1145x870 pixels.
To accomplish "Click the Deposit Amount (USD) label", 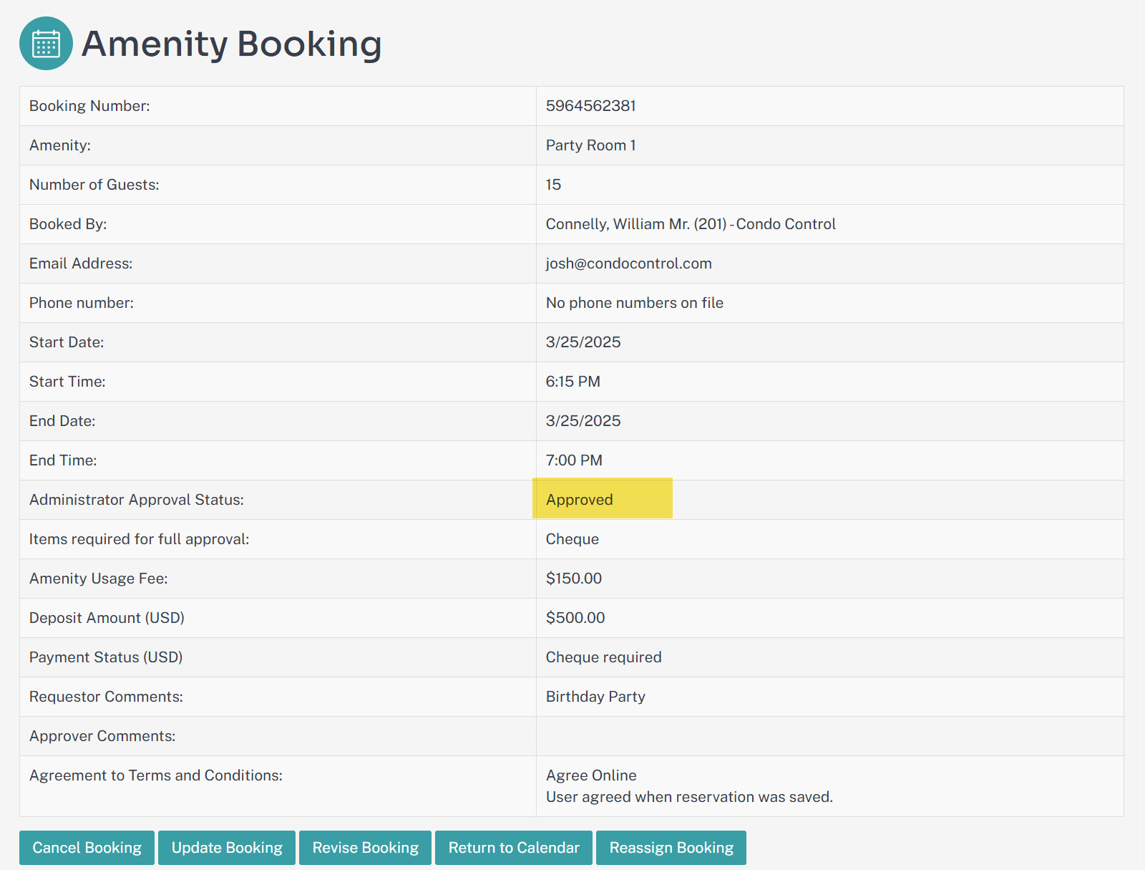I will pyautogui.click(x=107, y=618).
